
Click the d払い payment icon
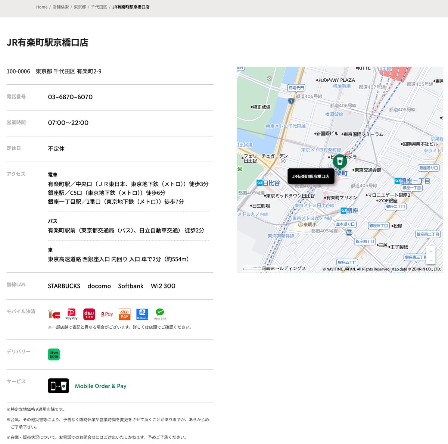click(x=89, y=315)
